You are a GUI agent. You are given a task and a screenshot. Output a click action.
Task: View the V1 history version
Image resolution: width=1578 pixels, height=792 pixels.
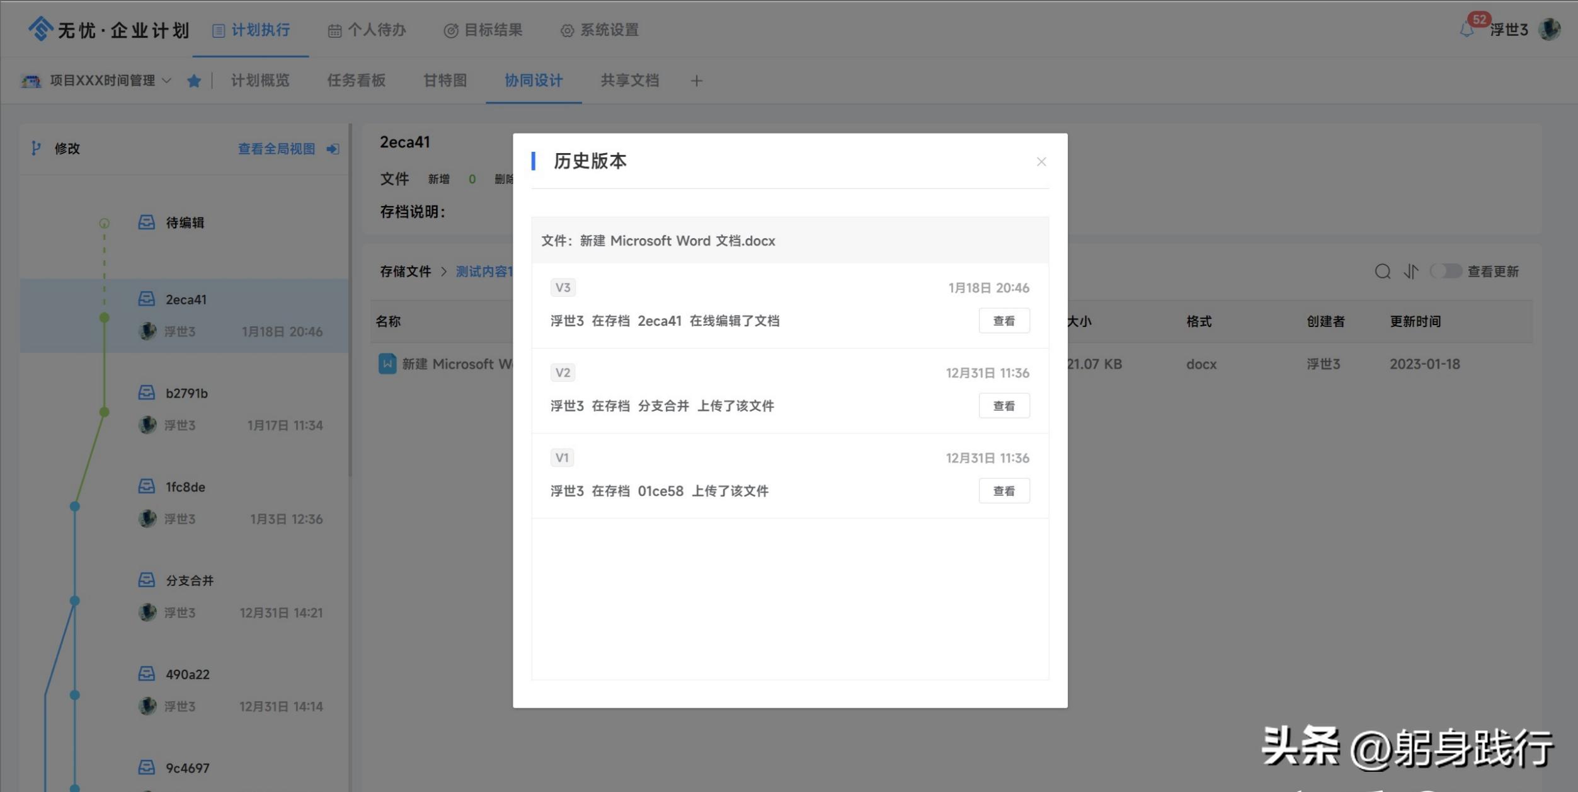1003,491
